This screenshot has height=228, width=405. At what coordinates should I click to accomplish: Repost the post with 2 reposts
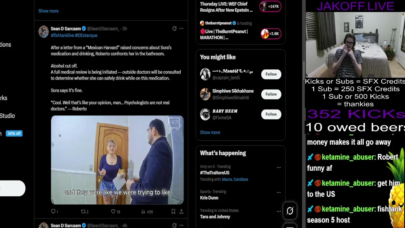coord(85,212)
